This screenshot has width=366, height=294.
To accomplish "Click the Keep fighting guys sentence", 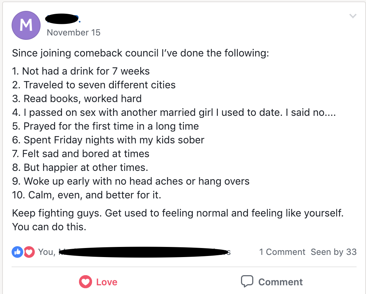I will [178, 213].
